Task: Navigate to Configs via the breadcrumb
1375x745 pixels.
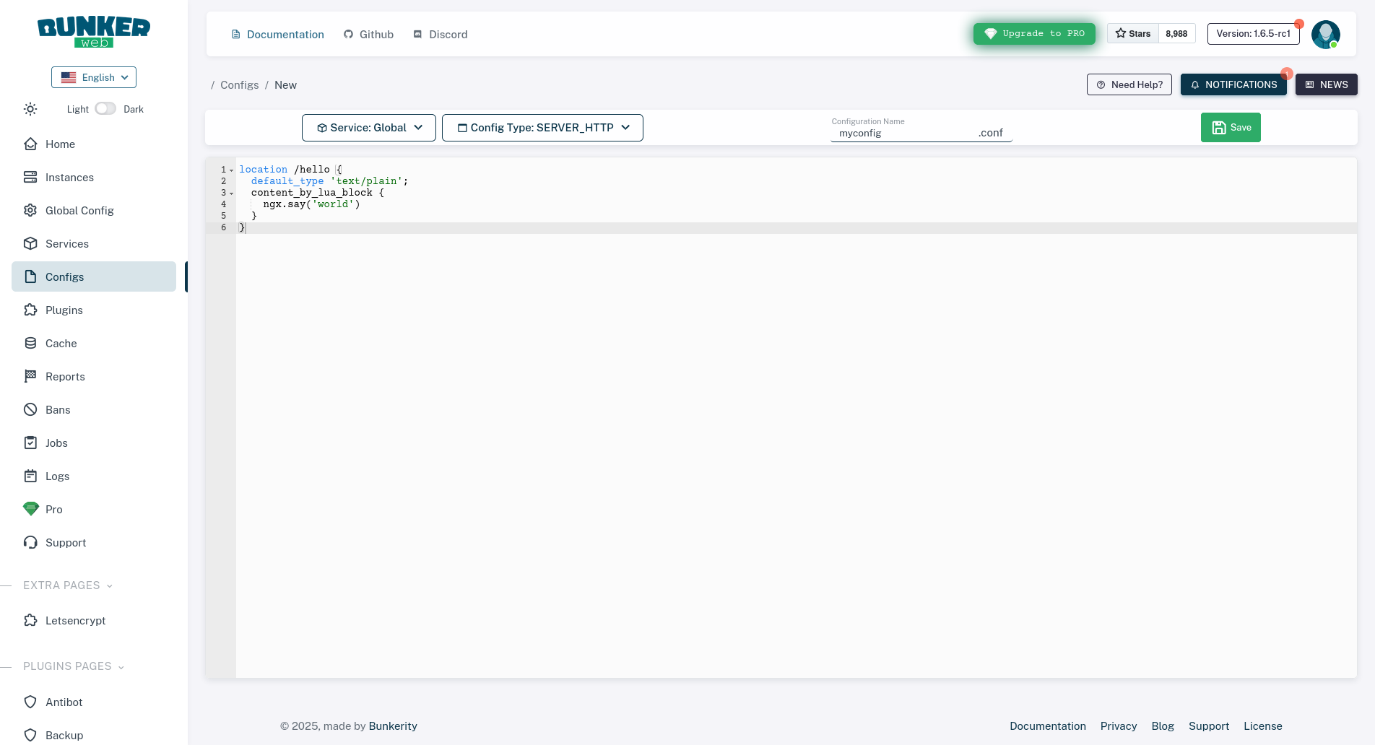Action: [239, 84]
